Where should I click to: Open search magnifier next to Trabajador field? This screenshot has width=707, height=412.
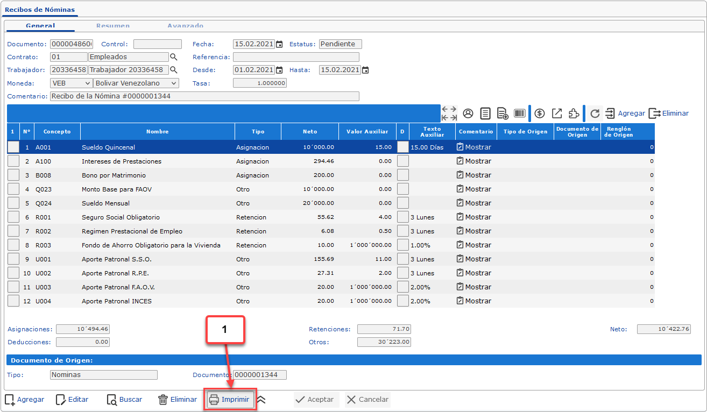(174, 70)
